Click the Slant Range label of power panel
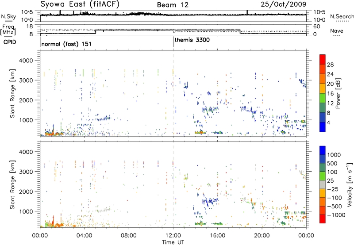Viewport: 354px width, 245px height. point(12,93)
